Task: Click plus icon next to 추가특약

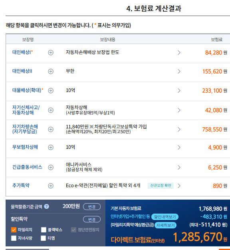Action: pyautogui.click(x=51, y=186)
